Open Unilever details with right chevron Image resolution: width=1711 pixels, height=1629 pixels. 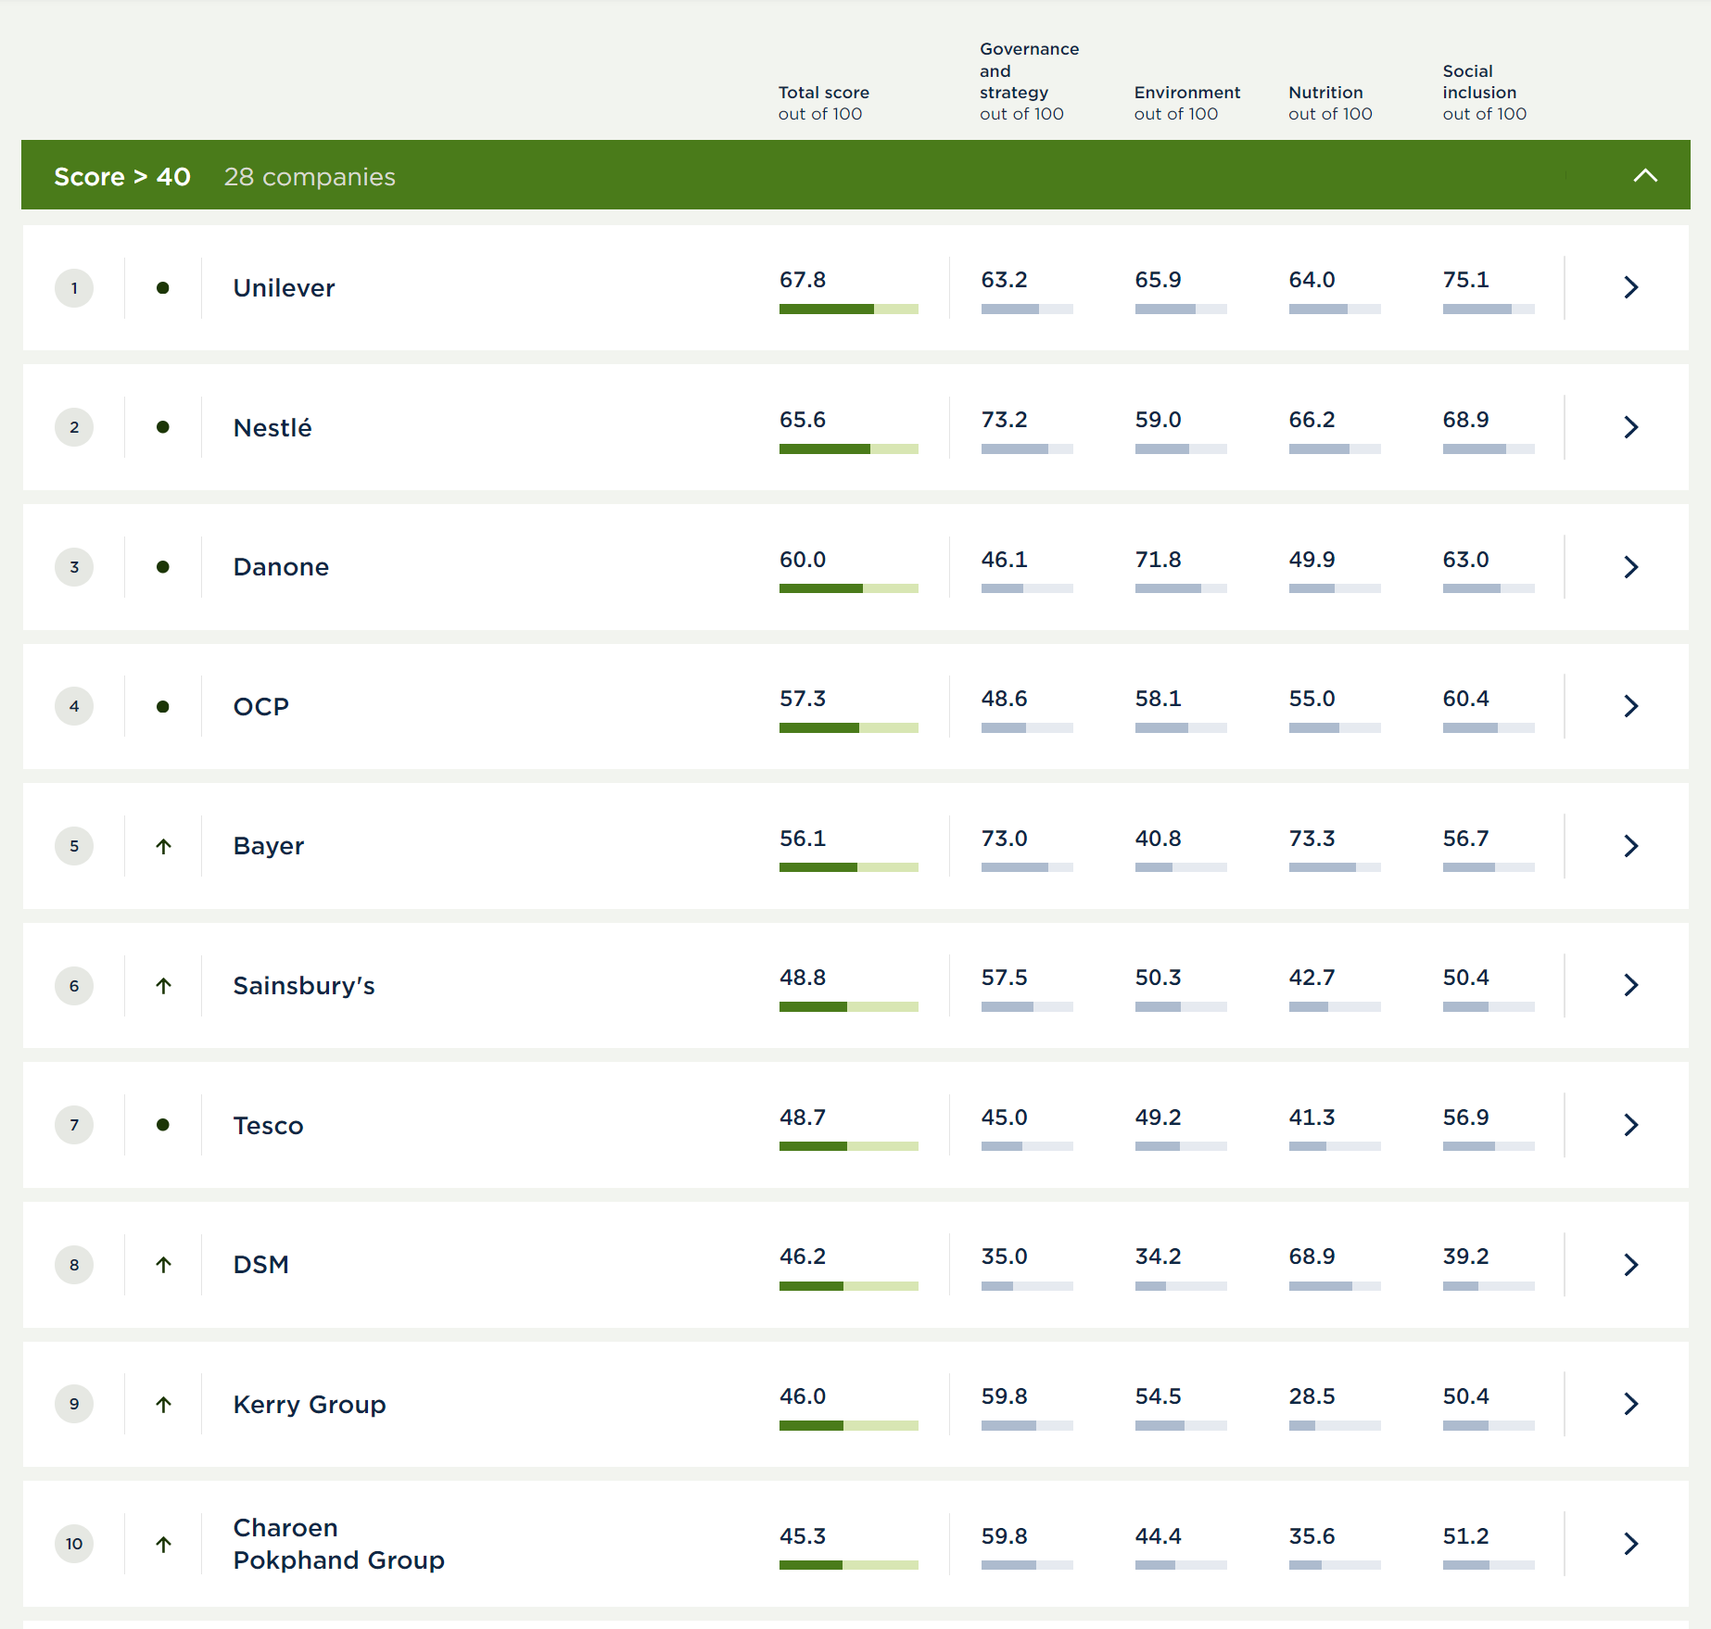pyautogui.click(x=1630, y=287)
